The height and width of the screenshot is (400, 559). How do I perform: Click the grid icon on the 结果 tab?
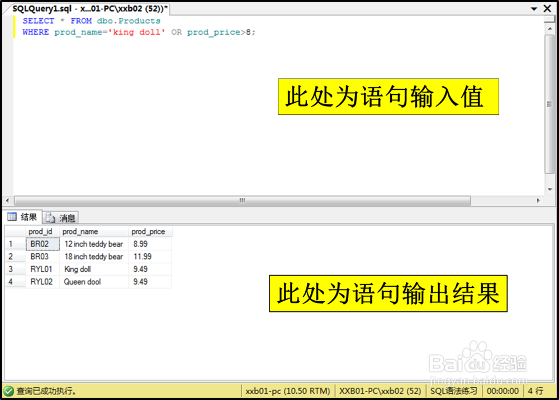click(x=12, y=217)
